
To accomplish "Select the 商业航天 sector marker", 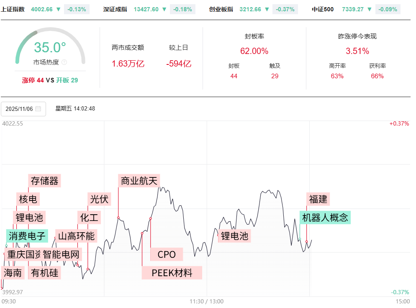I will tap(139, 181).
